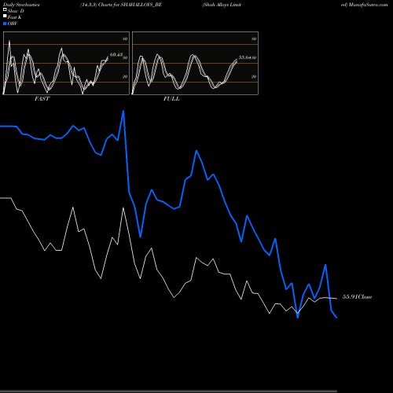Click the Fast K legend swatch
393x393 pixels.
coord(5,16)
